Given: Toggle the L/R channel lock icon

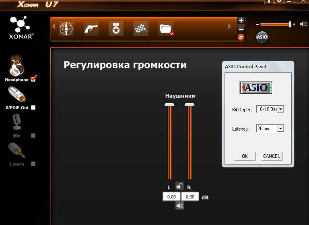Looking at the screenshot, I should click(179, 186).
